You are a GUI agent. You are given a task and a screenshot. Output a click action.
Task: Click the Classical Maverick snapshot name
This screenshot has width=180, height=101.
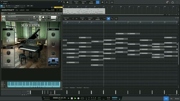tap(13, 19)
